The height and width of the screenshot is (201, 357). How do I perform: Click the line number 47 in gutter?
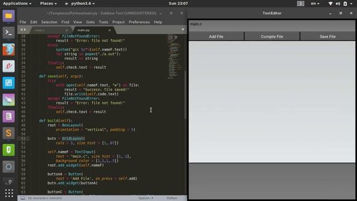[23, 121]
